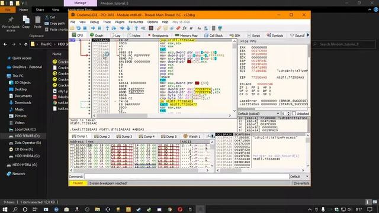This screenshot has height=213, width=379.
Task: Open the Trace menu
Action: [107, 22]
